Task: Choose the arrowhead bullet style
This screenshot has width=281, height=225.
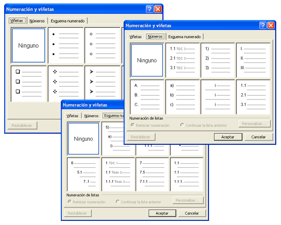Action: click(x=102, y=82)
